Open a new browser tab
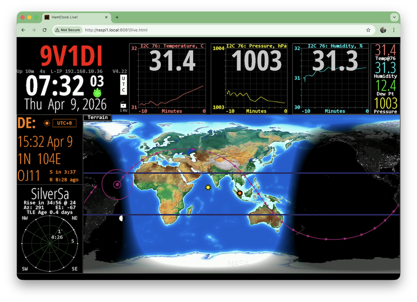Viewport: 417px width, 302px height. click(x=117, y=17)
